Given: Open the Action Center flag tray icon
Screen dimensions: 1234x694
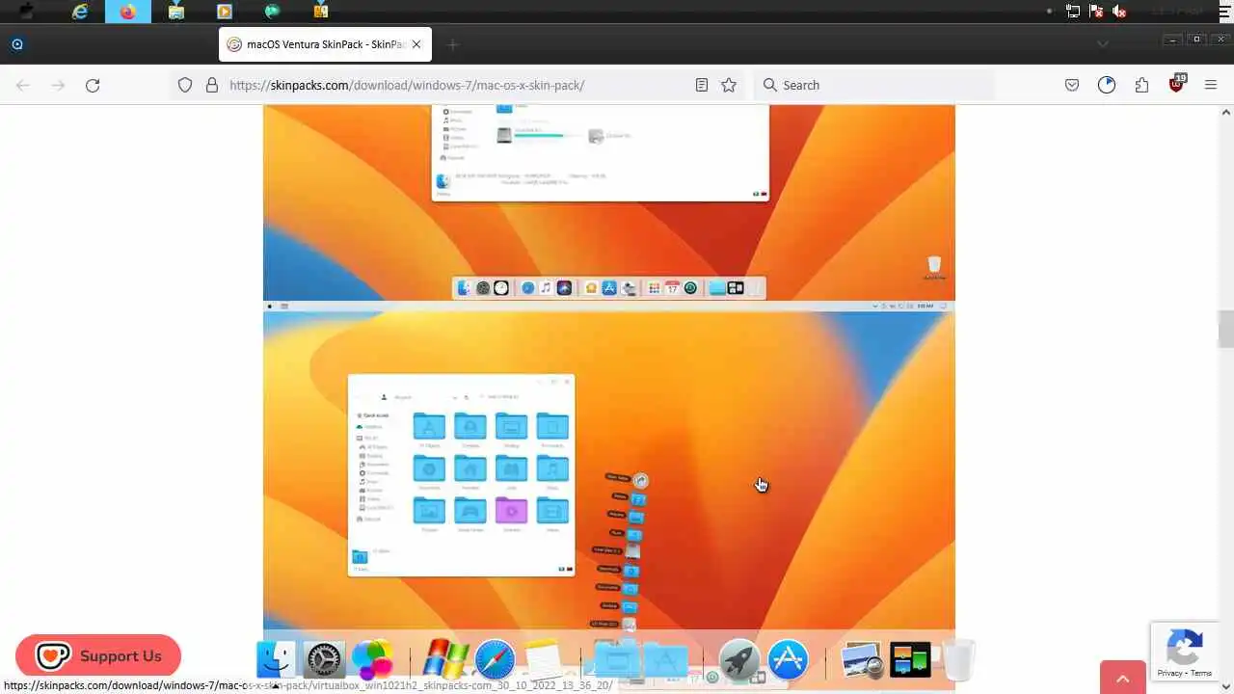Looking at the screenshot, I should pyautogui.click(x=1096, y=12).
